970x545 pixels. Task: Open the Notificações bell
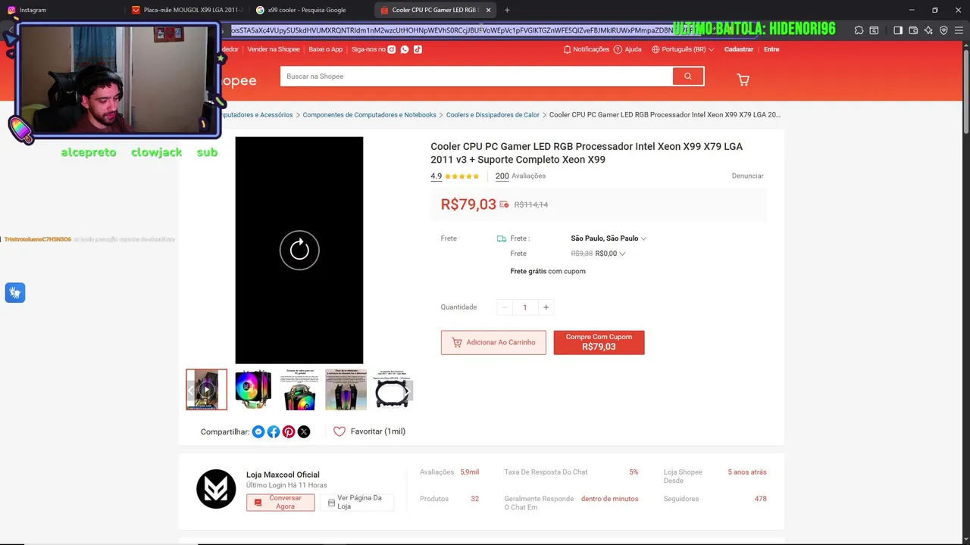pyautogui.click(x=587, y=49)
